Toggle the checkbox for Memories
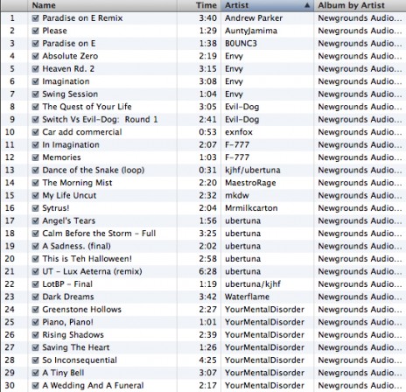 (x=35, y=157)
